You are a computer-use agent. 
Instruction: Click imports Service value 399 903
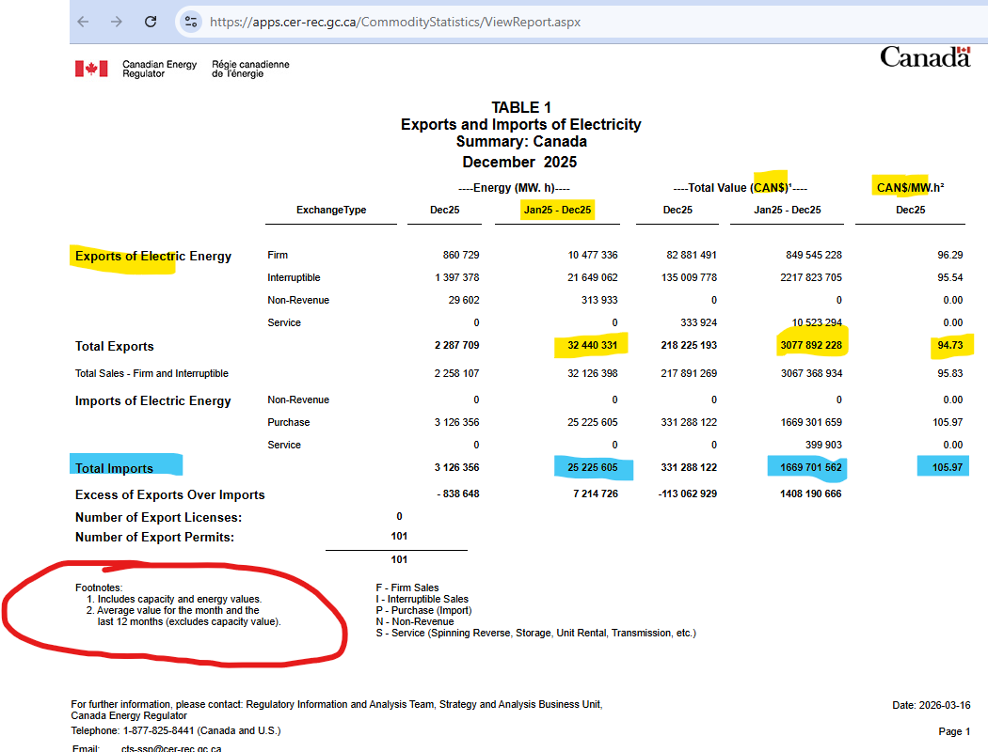point(823,445)
